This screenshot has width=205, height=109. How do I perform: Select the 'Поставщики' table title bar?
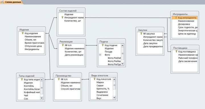tap(185, 48)
